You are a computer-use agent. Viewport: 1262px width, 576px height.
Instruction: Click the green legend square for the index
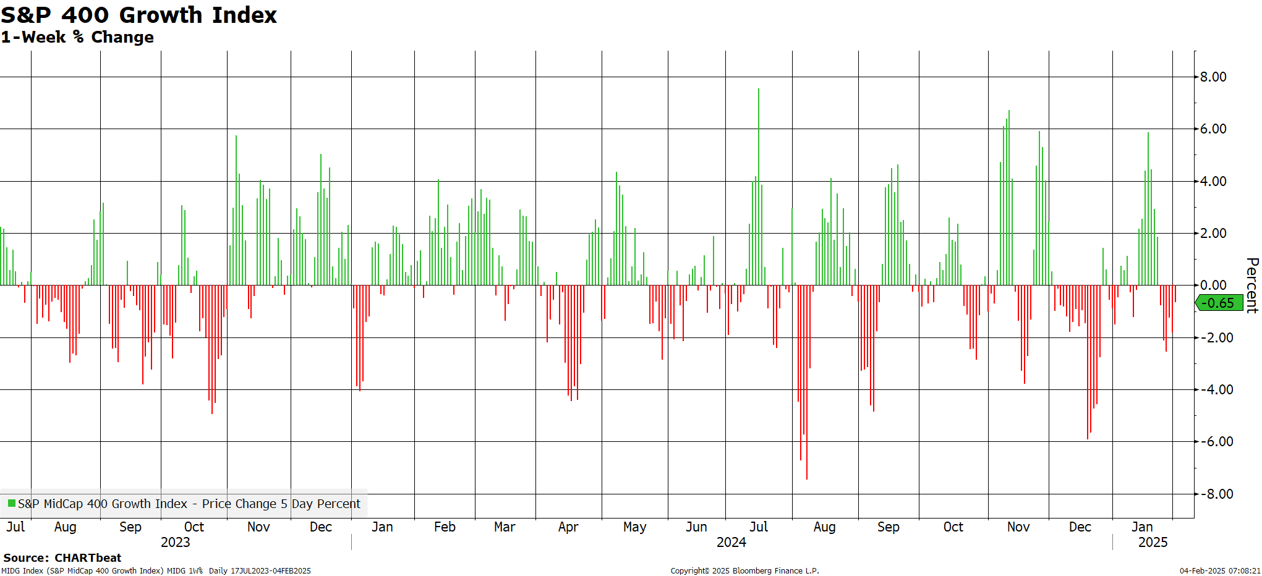pyautogui.click(x=11, y=504)
